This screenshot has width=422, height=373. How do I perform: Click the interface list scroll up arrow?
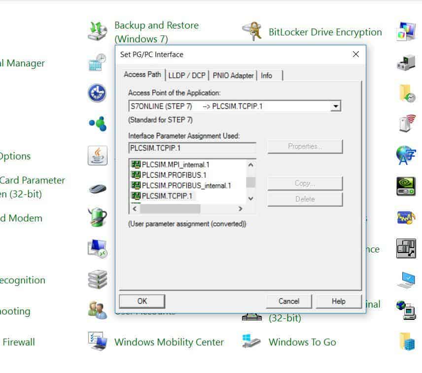[x=250, y=165]
